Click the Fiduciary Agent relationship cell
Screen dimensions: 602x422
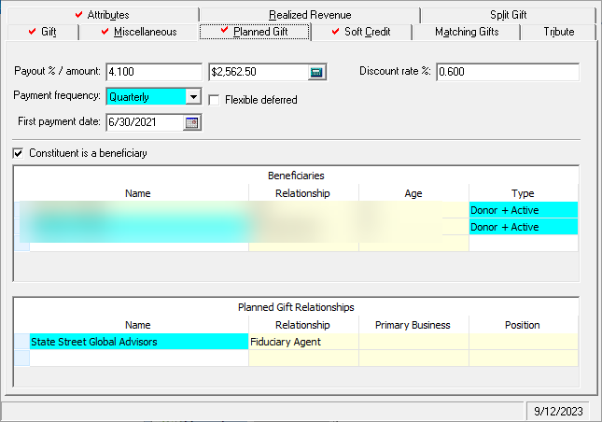click(302, 342)
